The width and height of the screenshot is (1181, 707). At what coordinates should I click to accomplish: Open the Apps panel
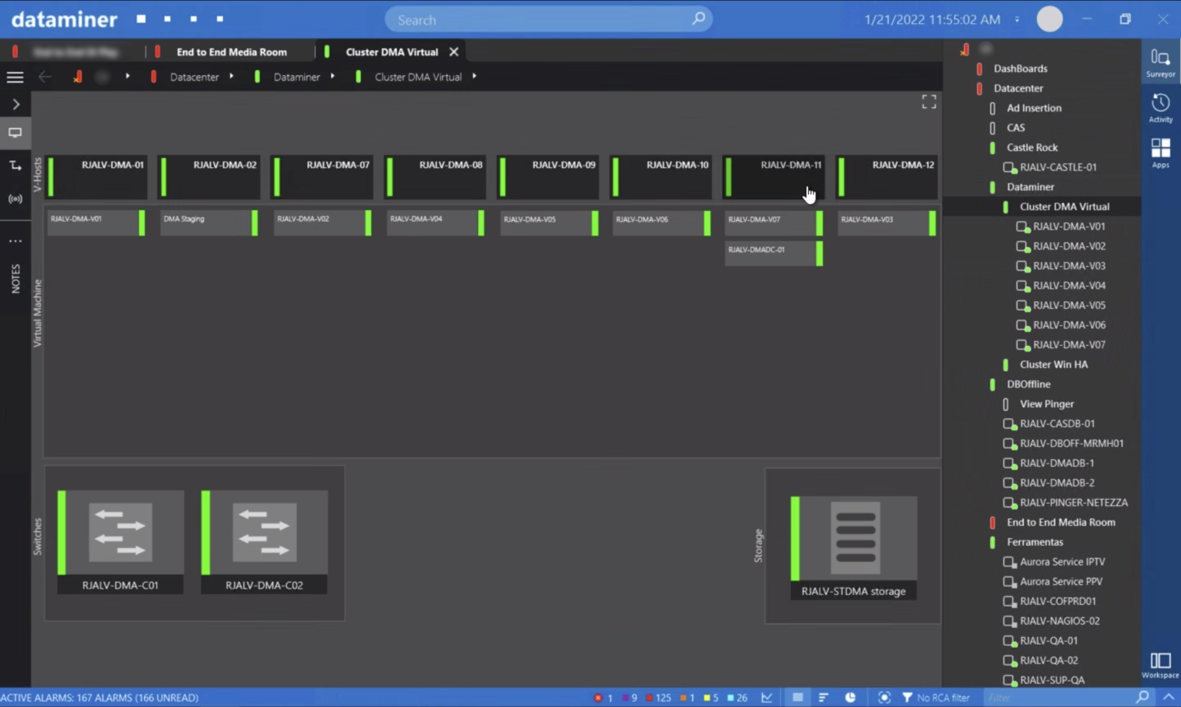tap(1160, 153)
